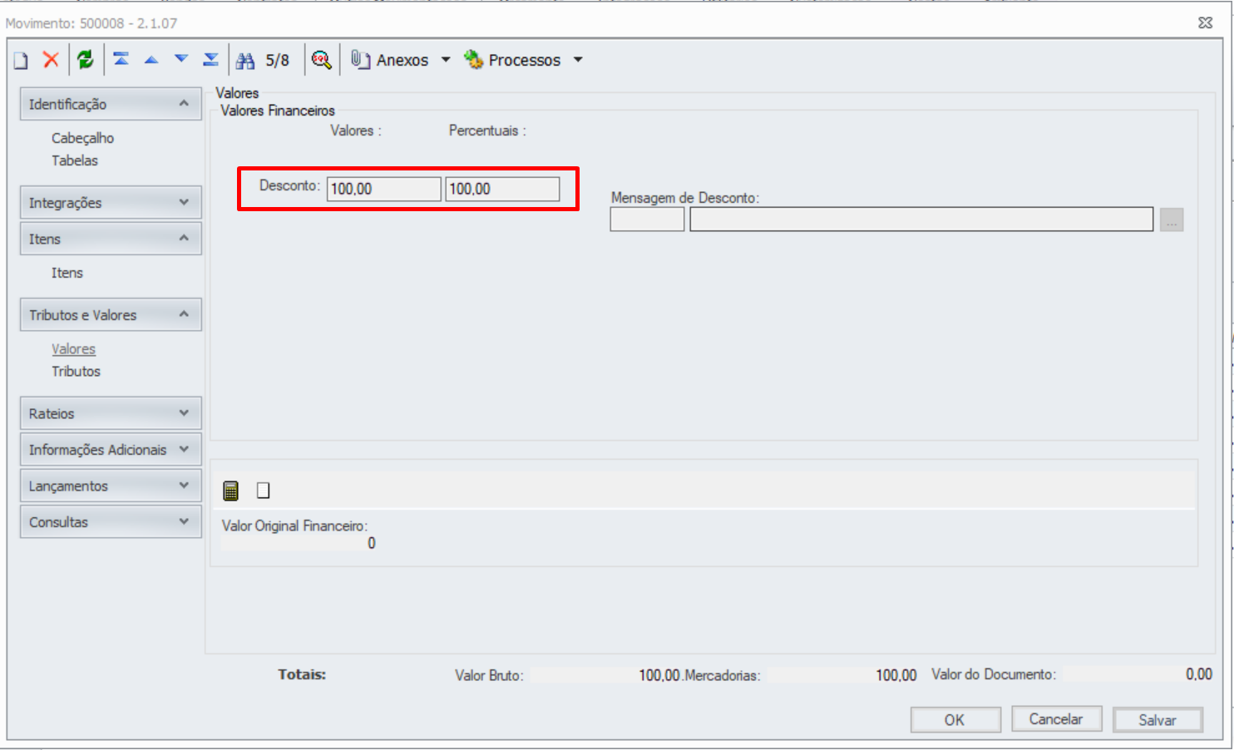Open Tabelas under Identificação
Image resolution: width=1234 pixels, height=750 pixels.
pyautogui.click(x=75, y=160)
